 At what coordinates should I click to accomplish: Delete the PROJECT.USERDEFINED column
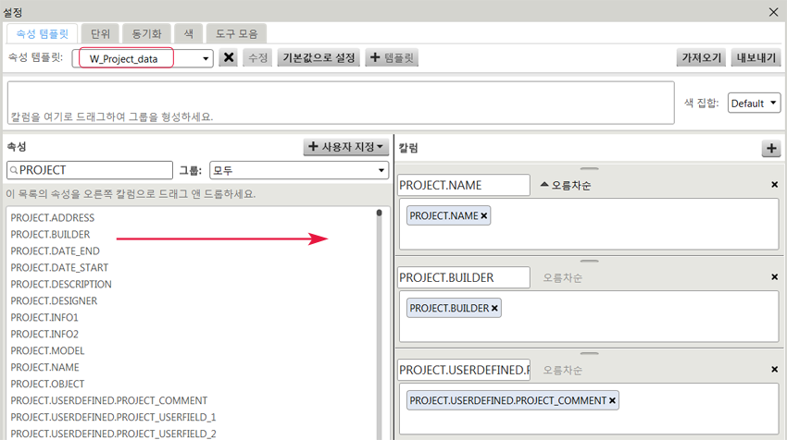click(x=774, y=370)
